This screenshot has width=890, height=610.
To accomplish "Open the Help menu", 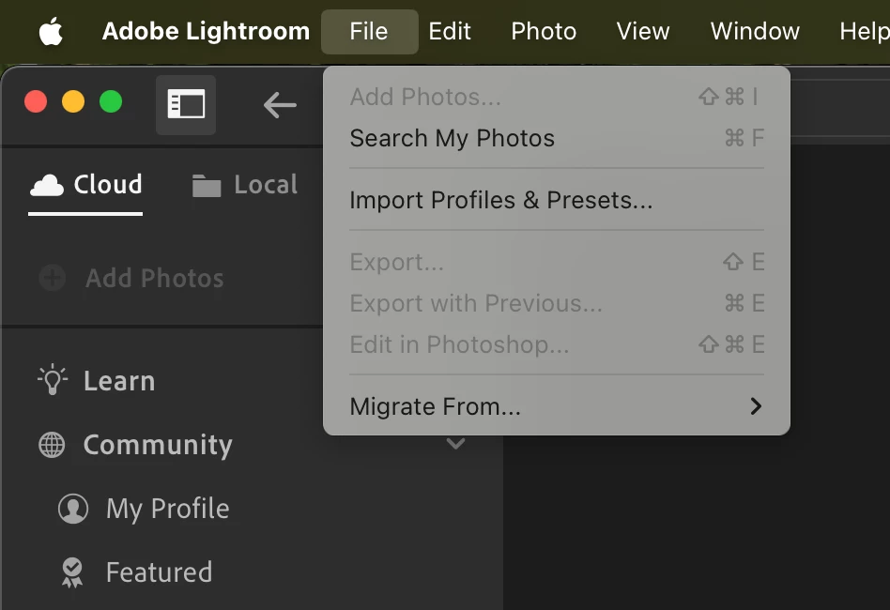I will point(864,31).
